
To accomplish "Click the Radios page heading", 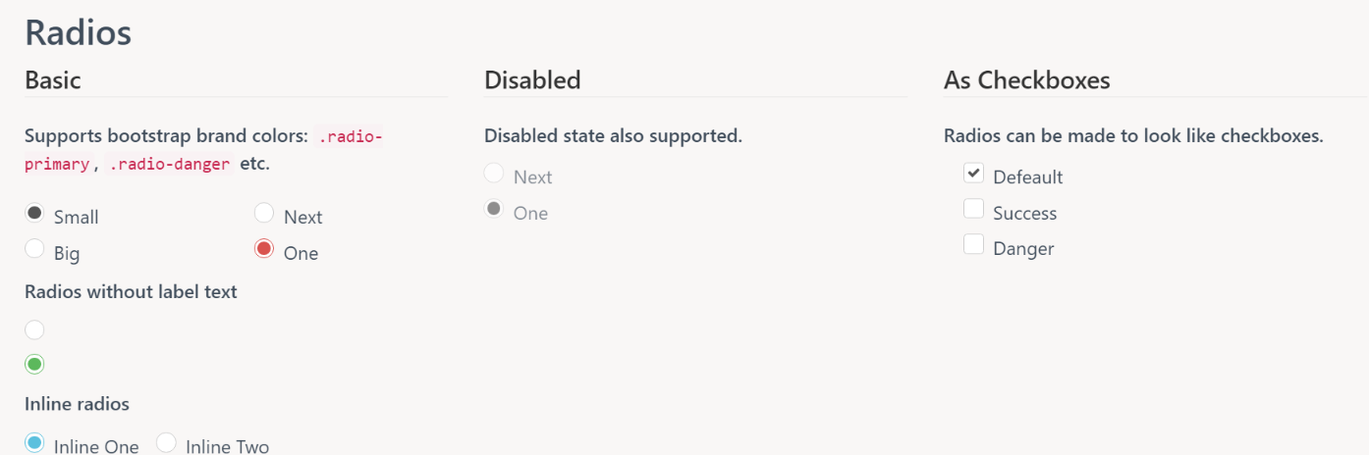I will point(78,32).
